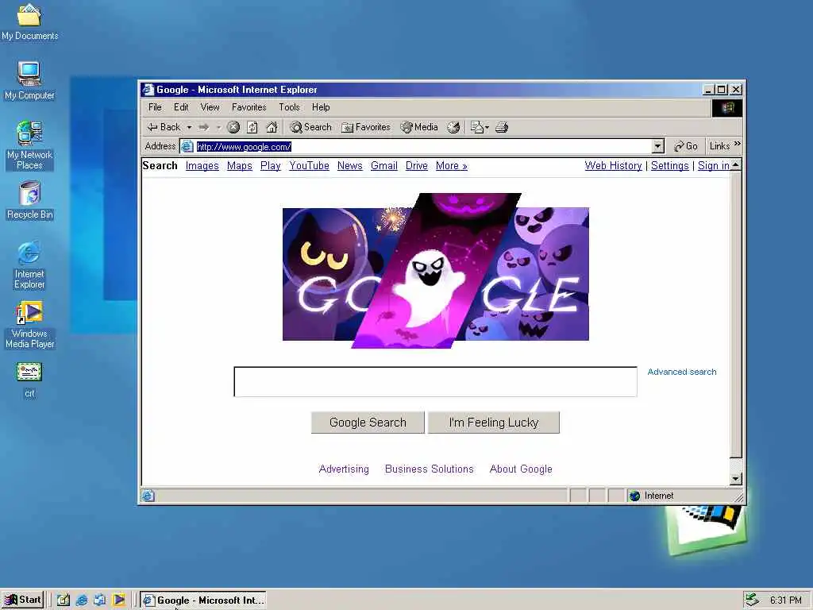Open the Start menu
Viewport: 813px width, 610px height.
[23, 600]
